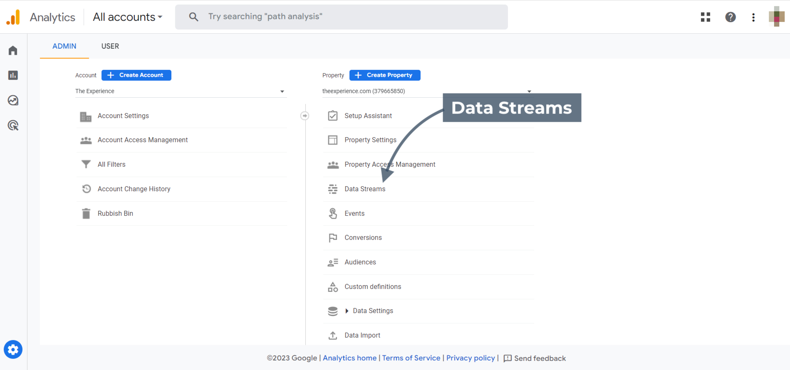Click the Analytics title text
Screen dimensions: 790x370
52,17
